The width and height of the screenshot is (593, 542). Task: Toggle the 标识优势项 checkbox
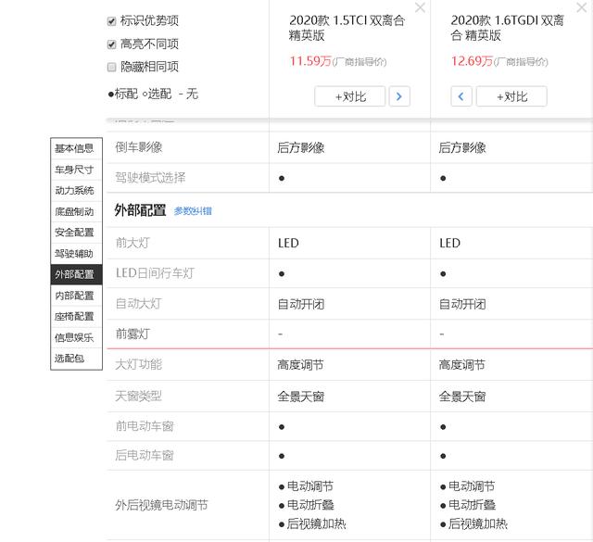[111, 21]
